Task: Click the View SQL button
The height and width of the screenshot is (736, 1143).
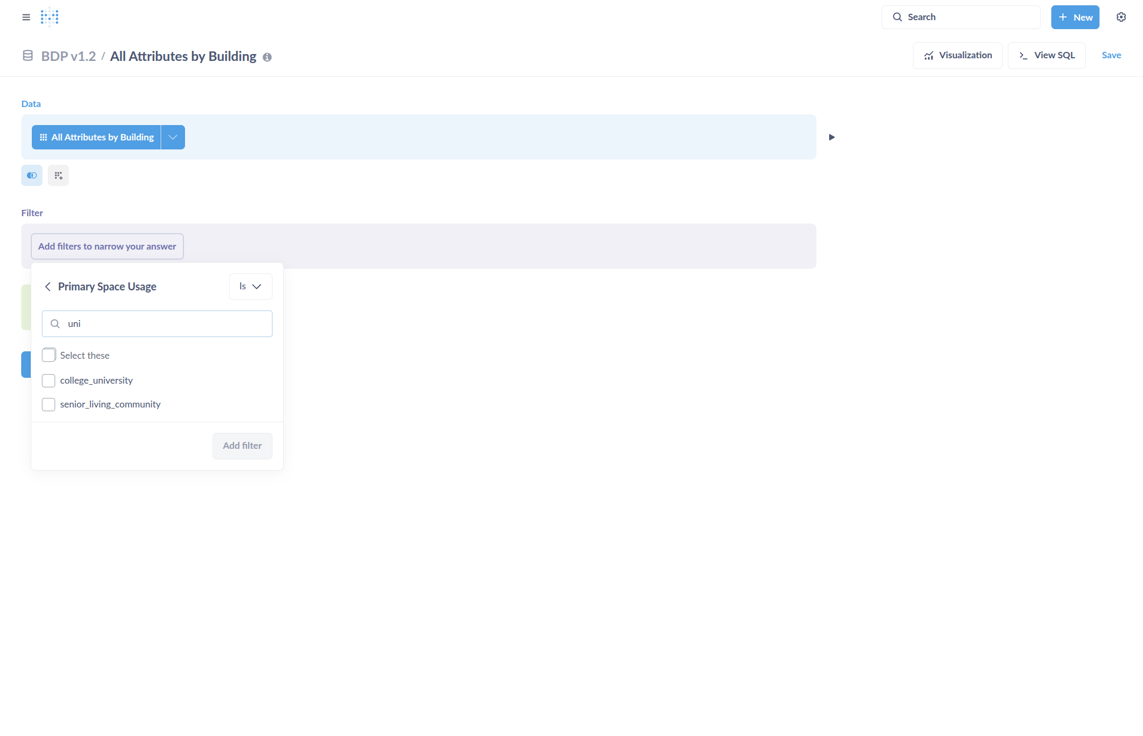Action: tap(1046, 56)
